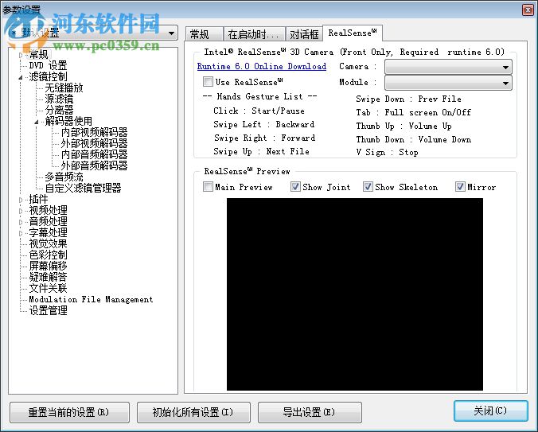Select 外部视频解码器 tree item
Image resolution: width=538 pixels, height=432 pixels.
coord(95,143)
